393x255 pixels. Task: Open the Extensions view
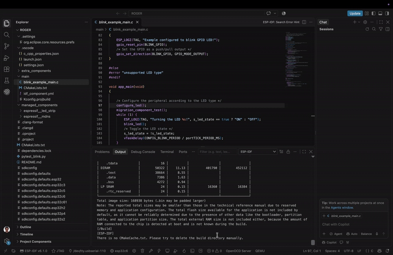(x=7, y=69)
